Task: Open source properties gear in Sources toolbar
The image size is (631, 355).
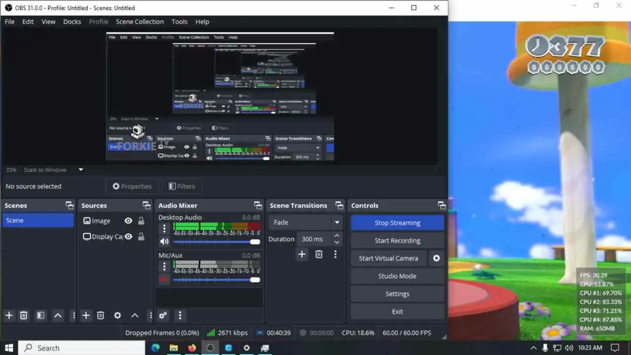Action: coord(117,316)
